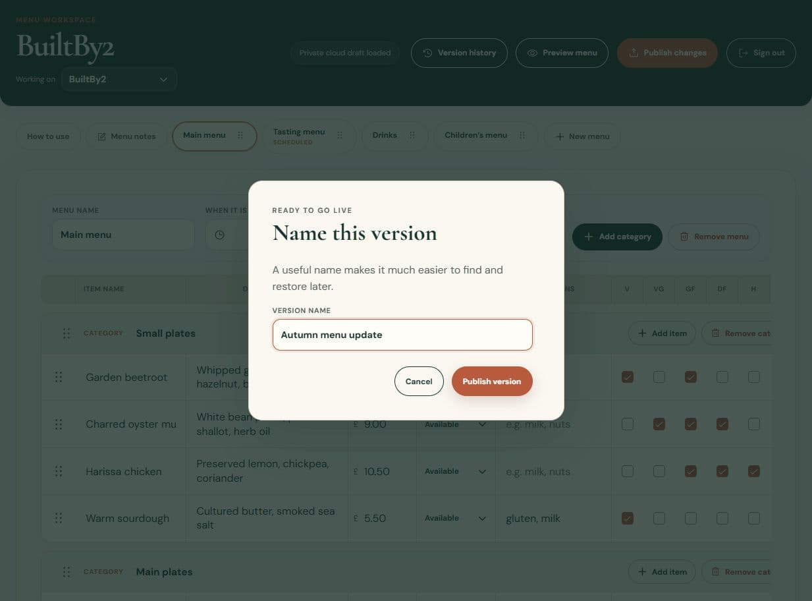This screenshot has height=601, width=812.
Task: Open the BuiltBy2 workspace dropdown
Action: [x=119, y=79]
